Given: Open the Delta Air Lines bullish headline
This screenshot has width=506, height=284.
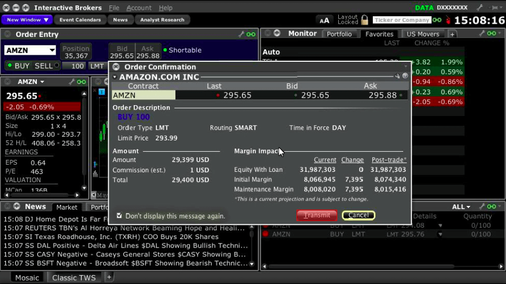Looking at the screenshot, I should coord(126,246).
